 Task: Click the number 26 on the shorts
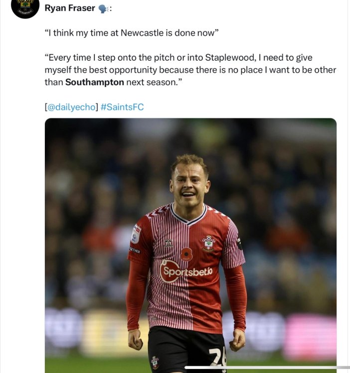pyautogui.click(x=217, y=357)
